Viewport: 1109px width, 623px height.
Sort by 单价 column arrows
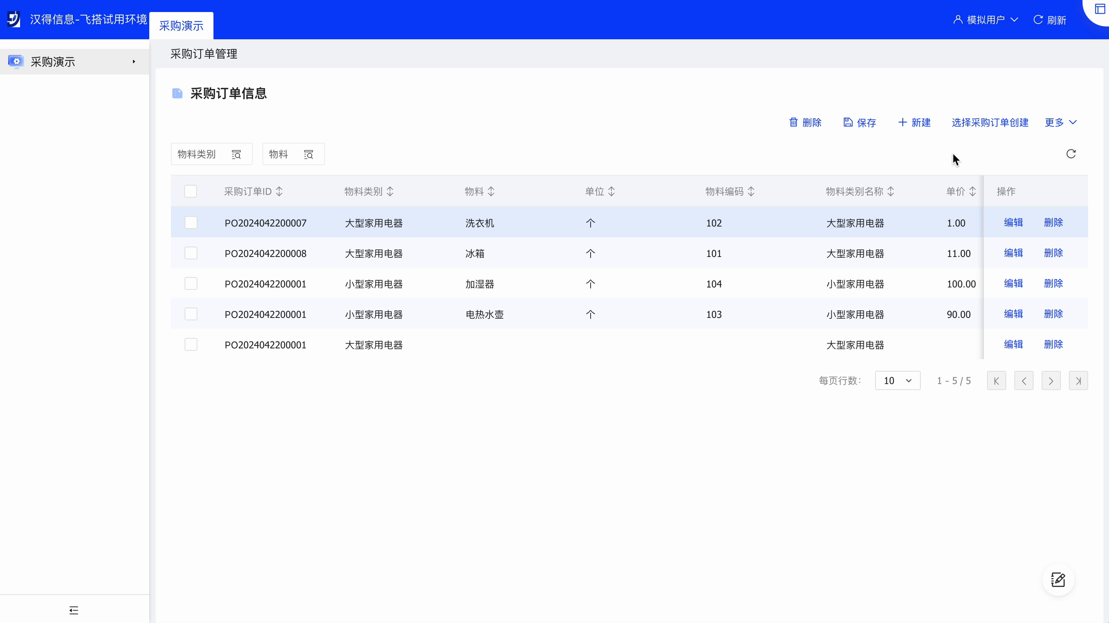point(973,192)
